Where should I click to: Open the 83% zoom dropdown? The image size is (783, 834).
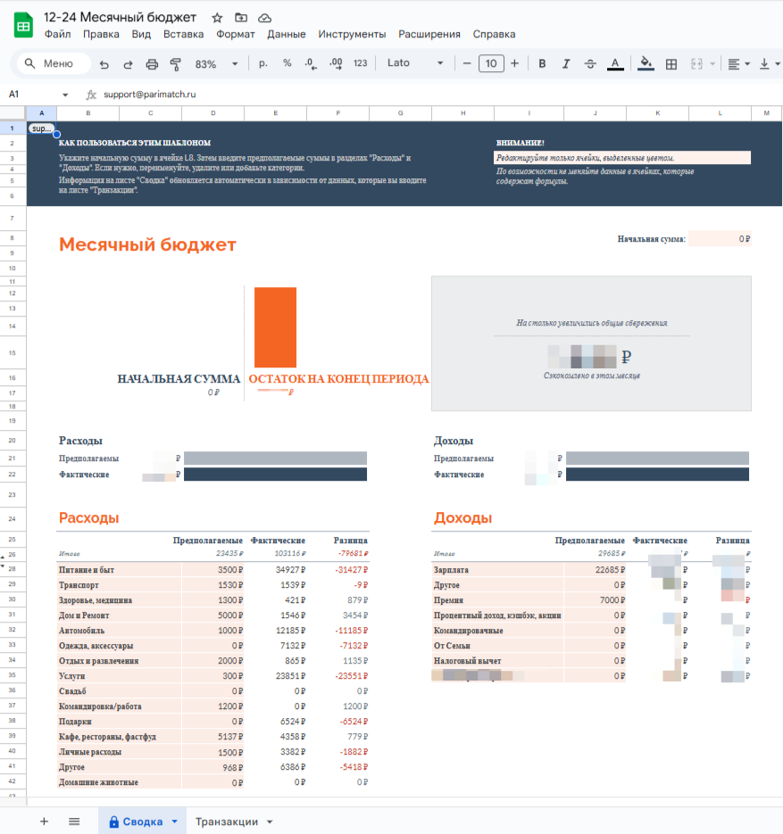(x=216, y=64)
